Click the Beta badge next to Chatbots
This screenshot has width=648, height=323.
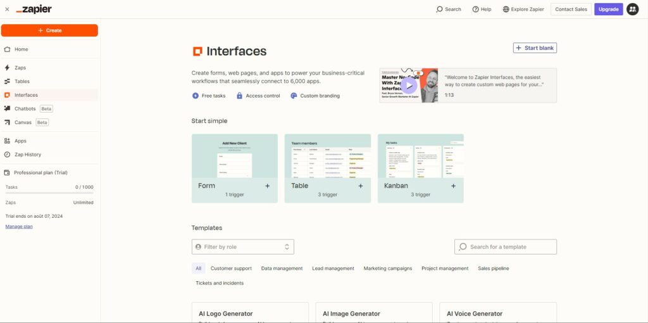coord(46,109)
